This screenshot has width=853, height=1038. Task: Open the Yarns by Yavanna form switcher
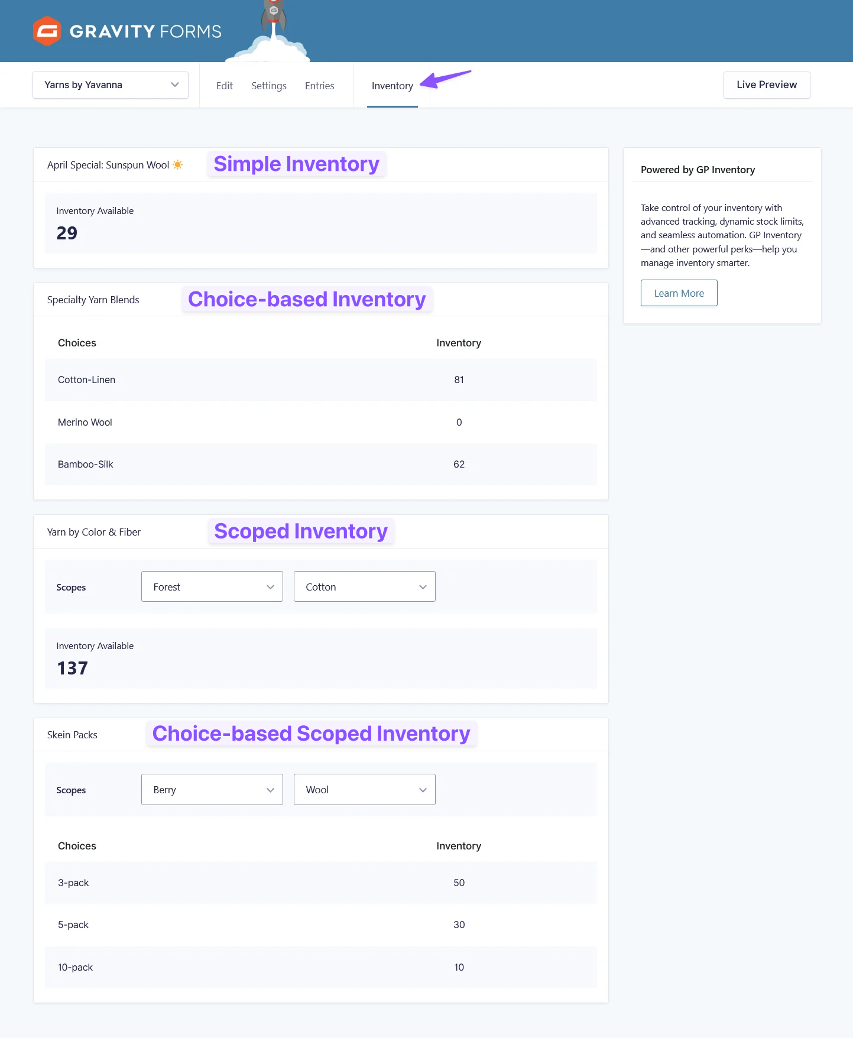pyautogui.click(x=111, y=85)
